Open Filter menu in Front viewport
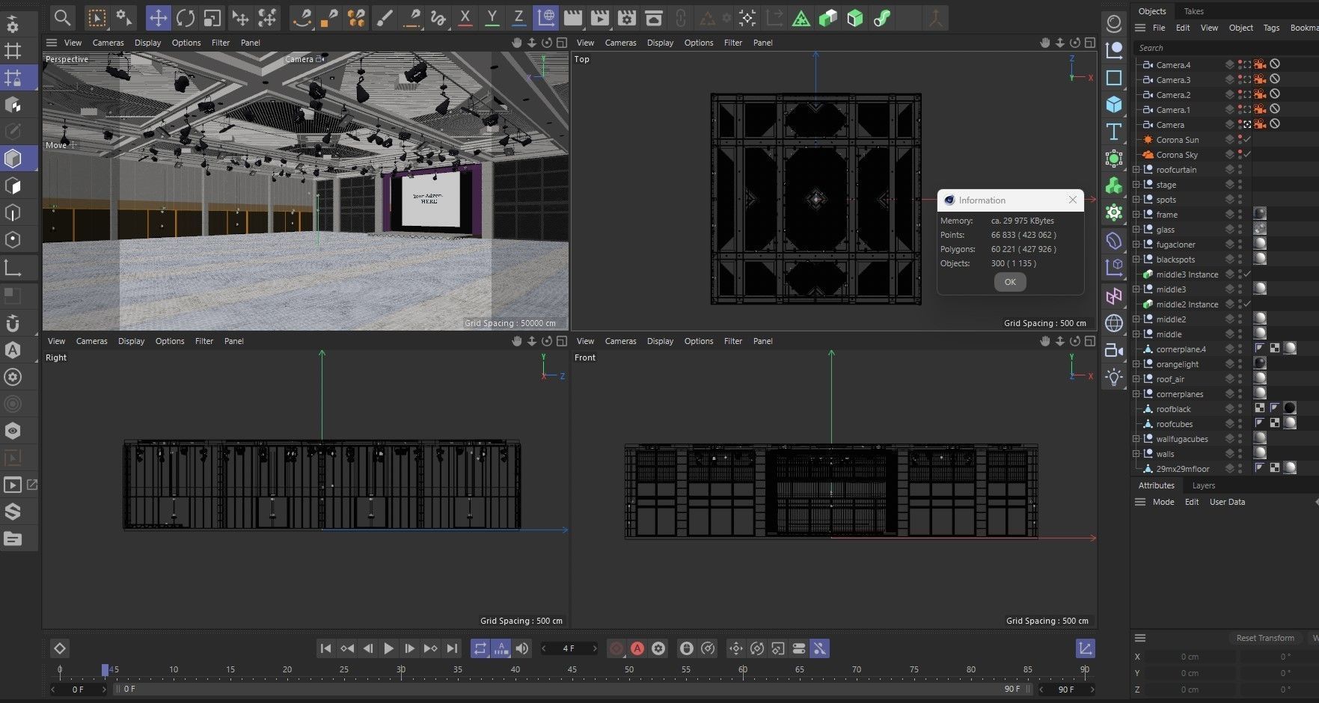Viewport: 1319px width, 703px height. 732,341
